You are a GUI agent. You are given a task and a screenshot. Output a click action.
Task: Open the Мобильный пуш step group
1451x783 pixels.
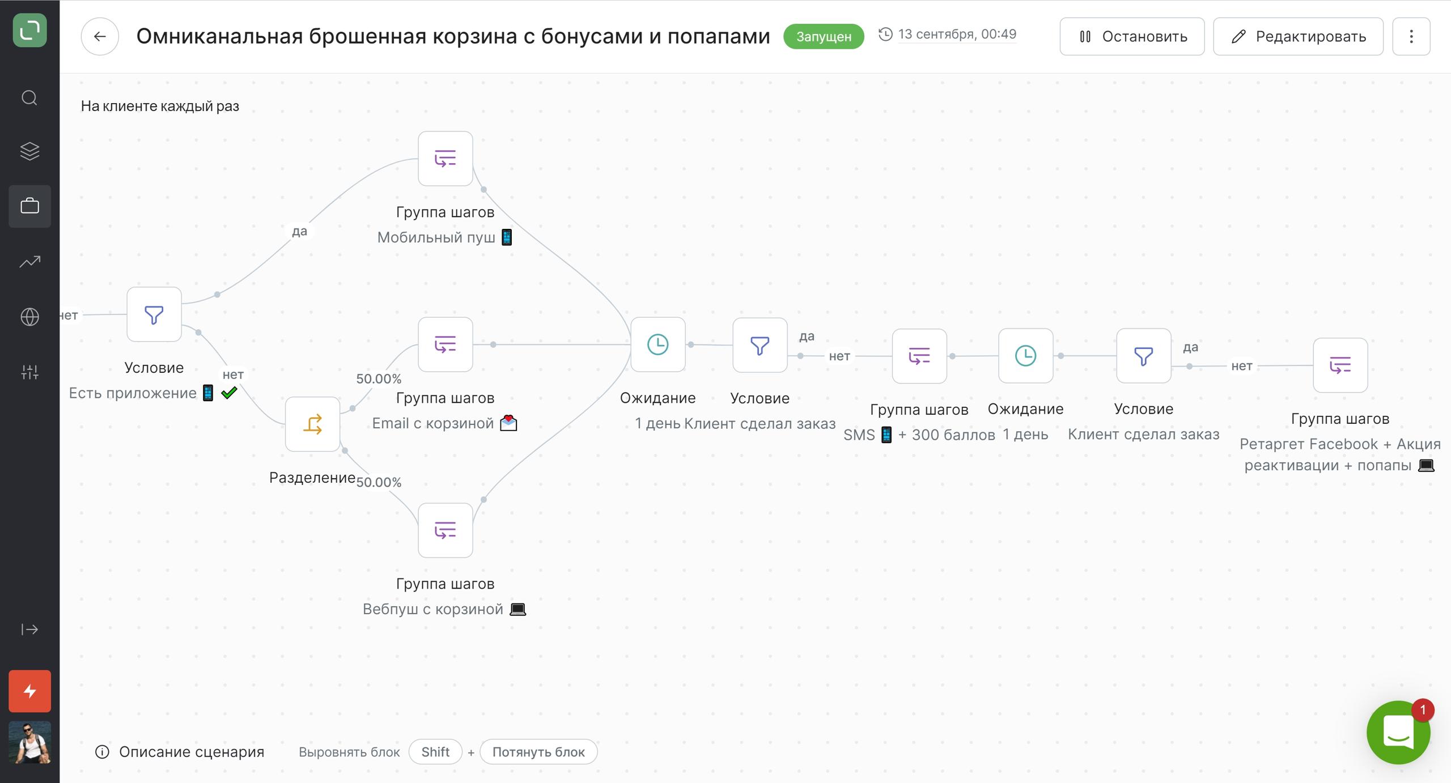tap(445, 159)
